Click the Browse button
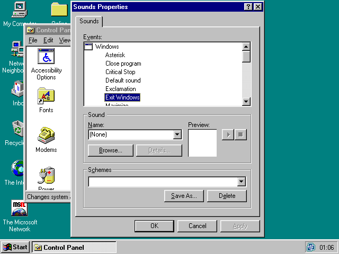This screenshot has width=339, height=254. tap(111, 150)
